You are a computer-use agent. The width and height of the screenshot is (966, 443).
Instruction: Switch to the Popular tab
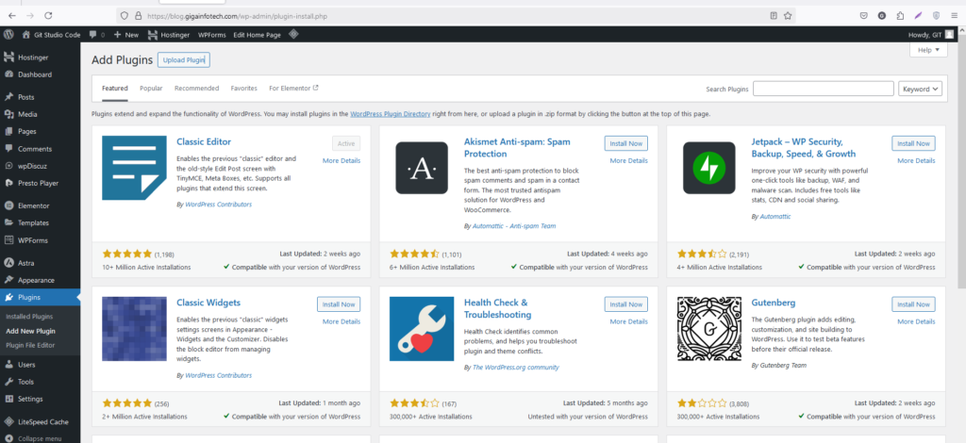151,88
